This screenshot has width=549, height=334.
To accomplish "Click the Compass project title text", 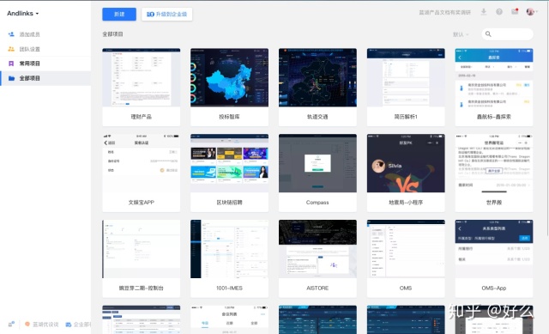I will (x=317, y=203).
